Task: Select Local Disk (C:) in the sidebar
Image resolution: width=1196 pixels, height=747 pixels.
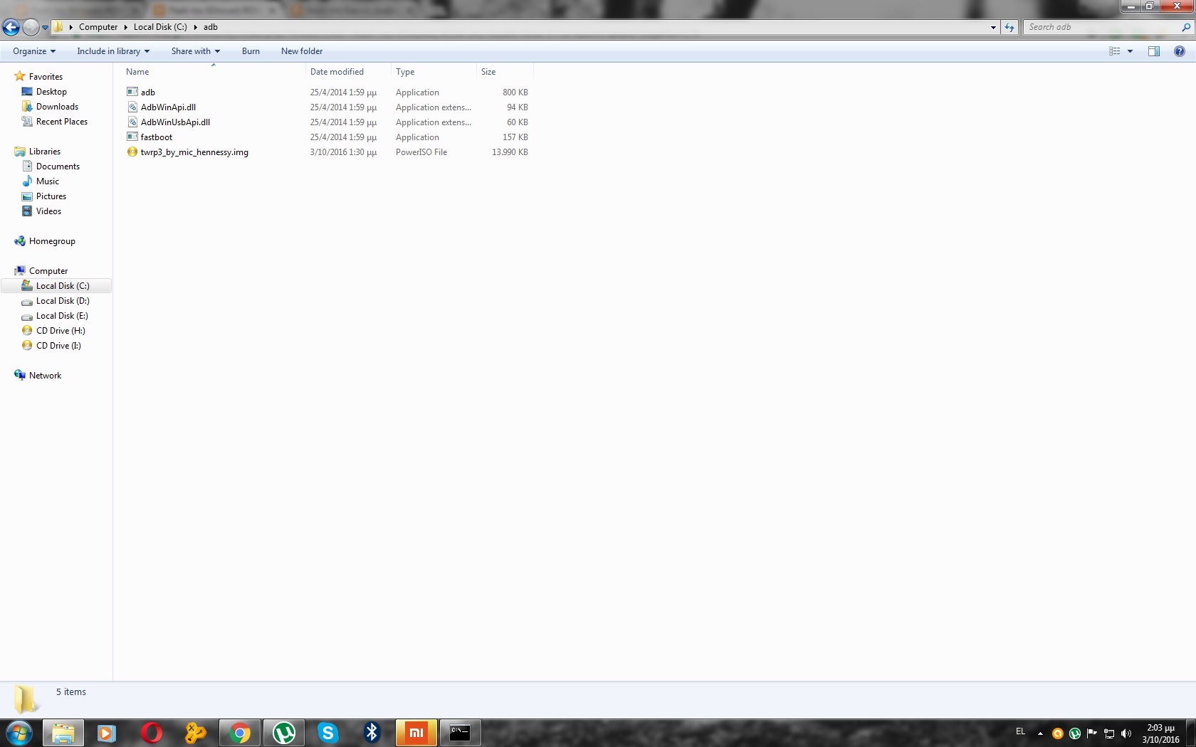Action: click(x=57, y=286)
